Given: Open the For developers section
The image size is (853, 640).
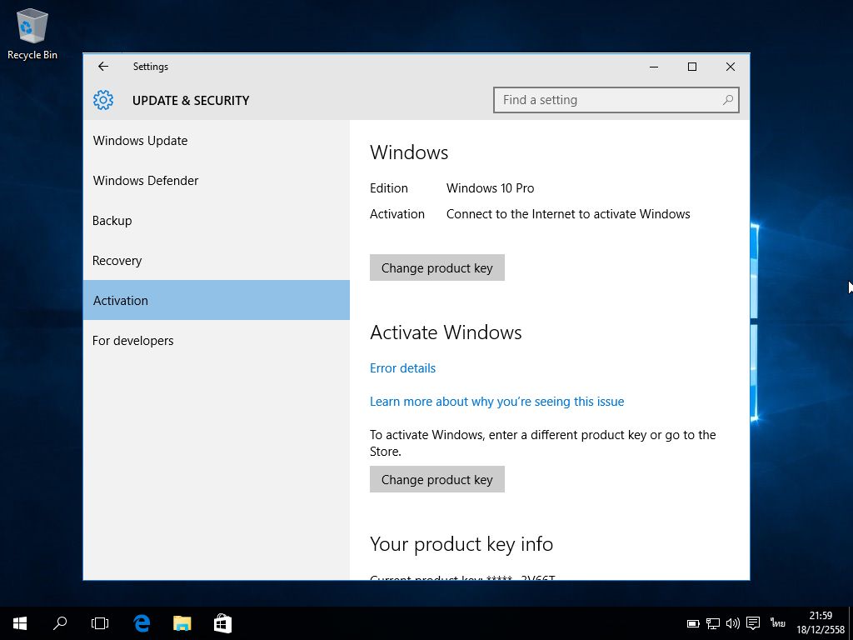Looking at the screenshot, I should (217, 341).
